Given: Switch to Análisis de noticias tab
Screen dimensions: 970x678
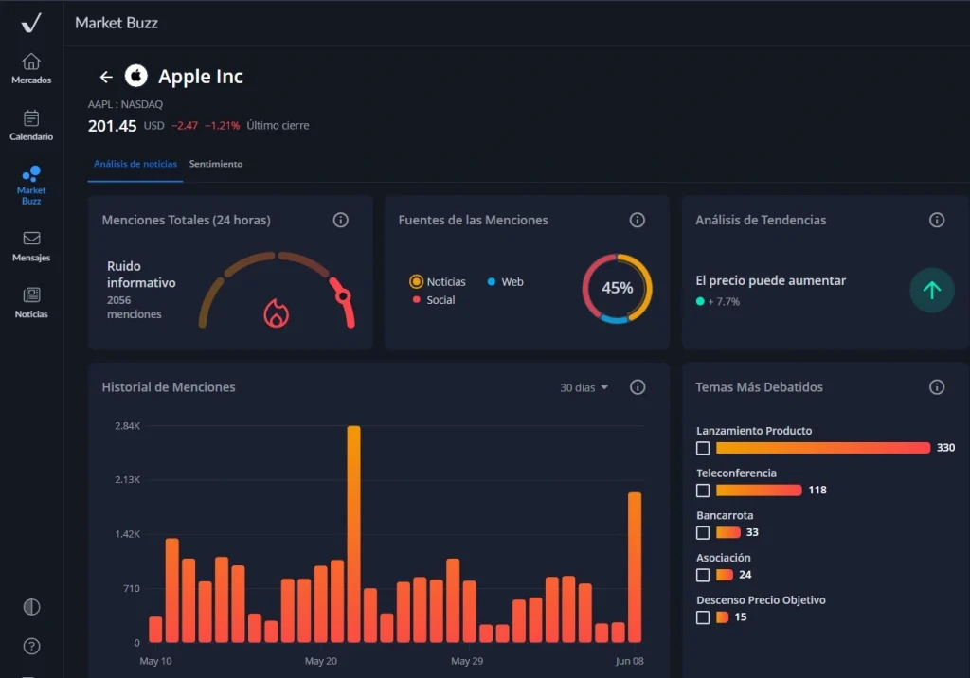Looking at the screenshot, I should [135, 164].
